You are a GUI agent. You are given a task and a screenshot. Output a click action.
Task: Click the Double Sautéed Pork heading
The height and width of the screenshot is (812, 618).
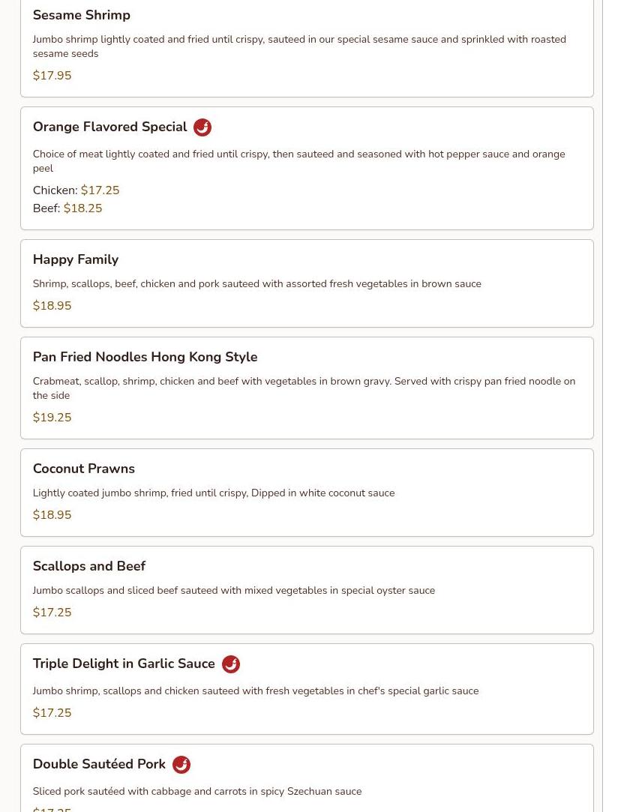[x=99, y=764]
